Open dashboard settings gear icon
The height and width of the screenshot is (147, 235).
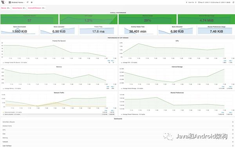pyautogui.click(x=32, y=2)
